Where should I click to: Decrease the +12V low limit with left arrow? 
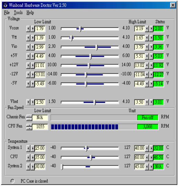tap(28, 65)
